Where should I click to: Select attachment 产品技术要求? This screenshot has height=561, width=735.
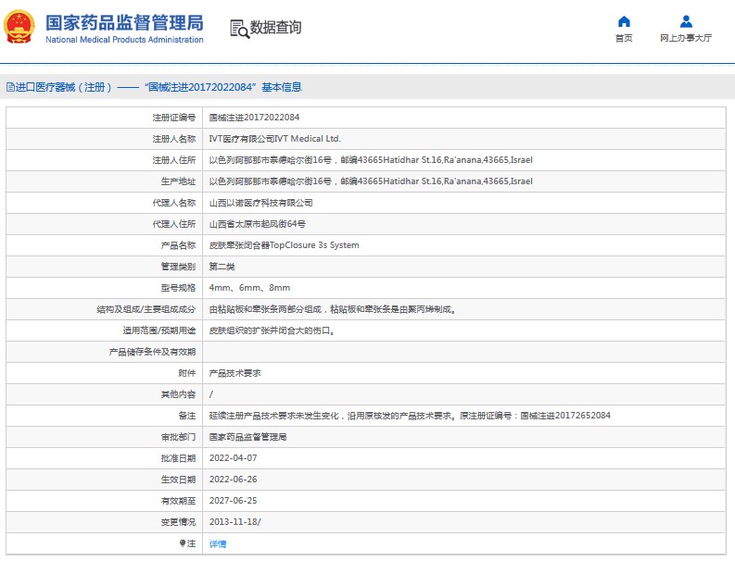[x=234, y=373]
